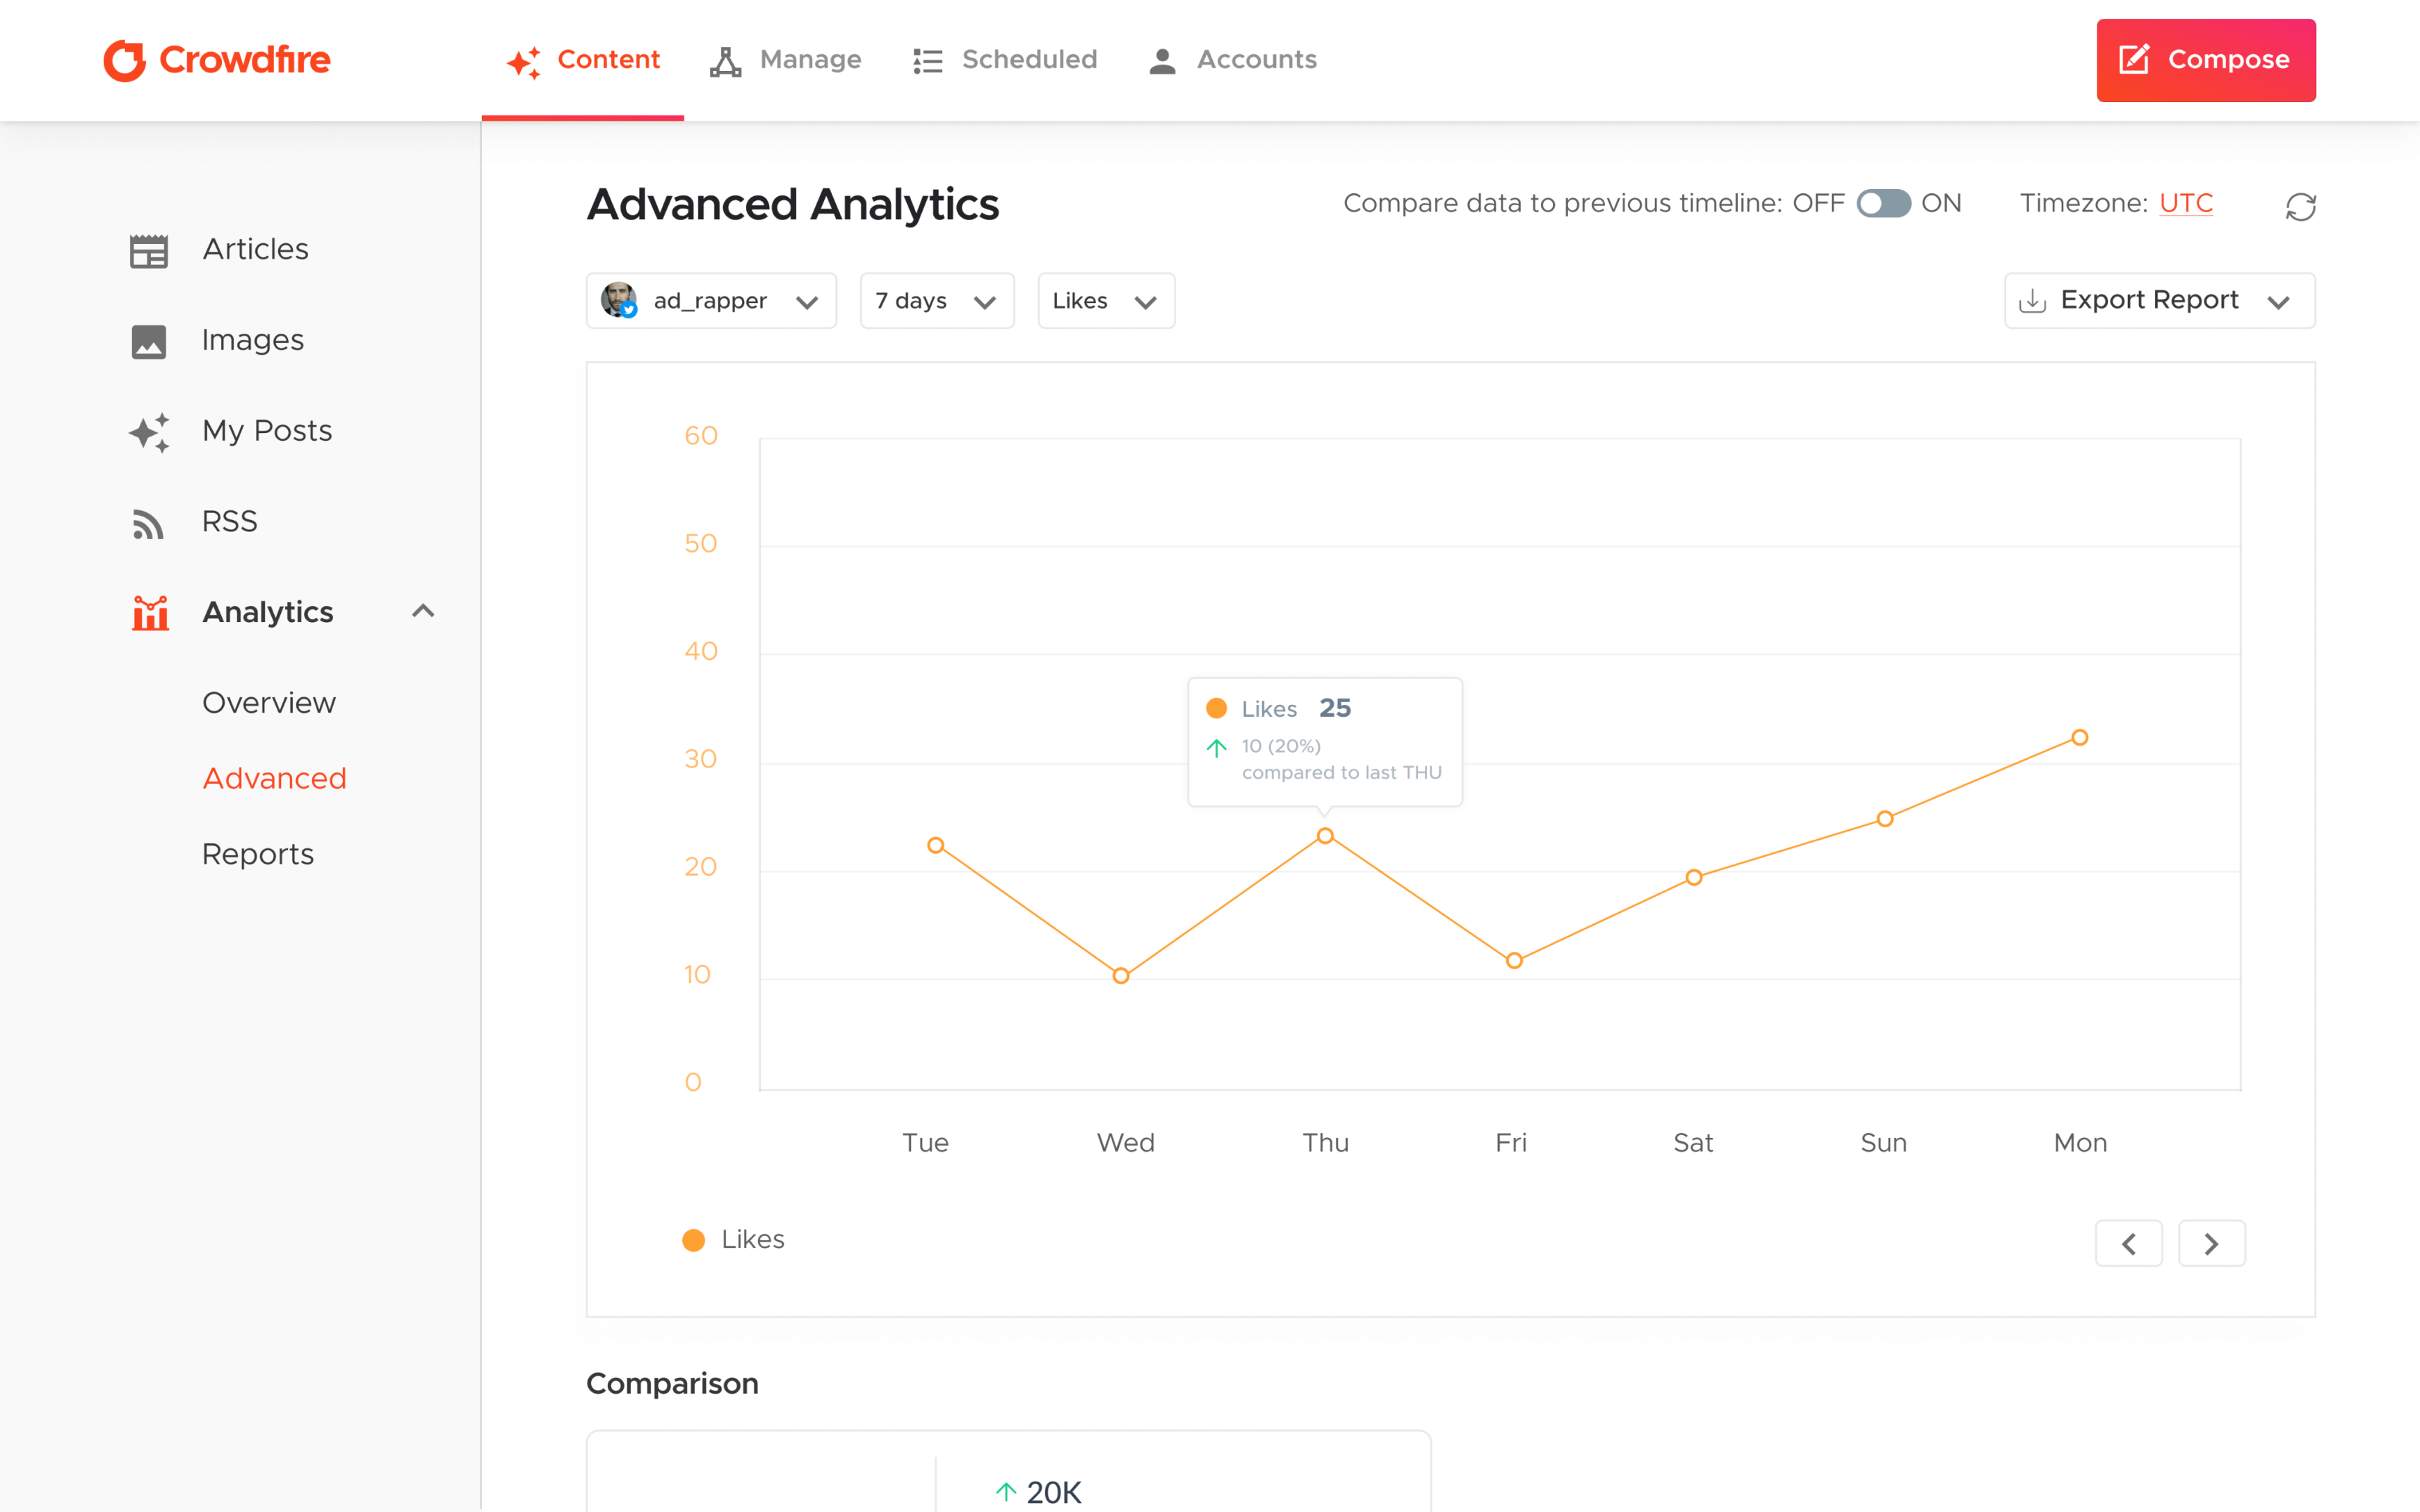The width and height of the screenshot is (2420, 1512).
Task: Click the Mon data point on chart
Action: (2080, 738)
